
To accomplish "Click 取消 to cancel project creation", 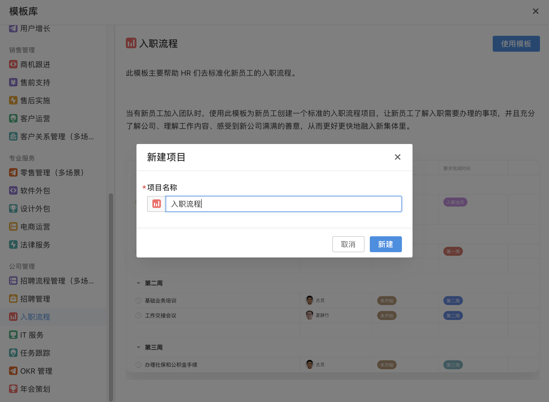I will pyautogui.click(x=348, y=244).
